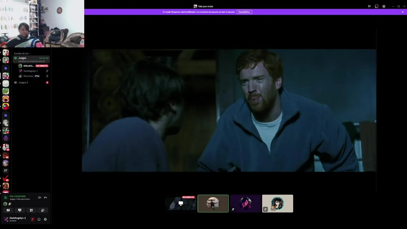
Task: Open the flag icon in title bar
Action: coord(369,6)
